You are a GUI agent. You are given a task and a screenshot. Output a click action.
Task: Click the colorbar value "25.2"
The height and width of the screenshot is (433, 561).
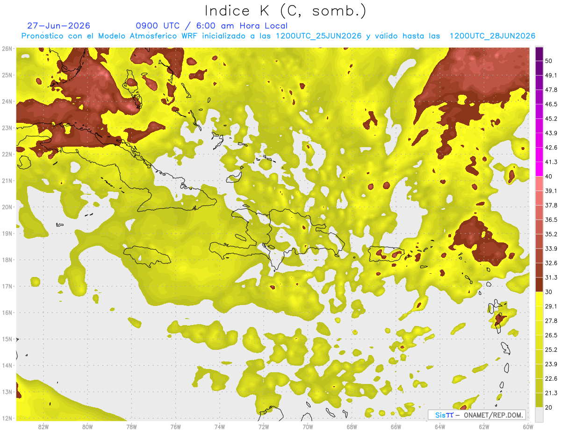(551, 350)
